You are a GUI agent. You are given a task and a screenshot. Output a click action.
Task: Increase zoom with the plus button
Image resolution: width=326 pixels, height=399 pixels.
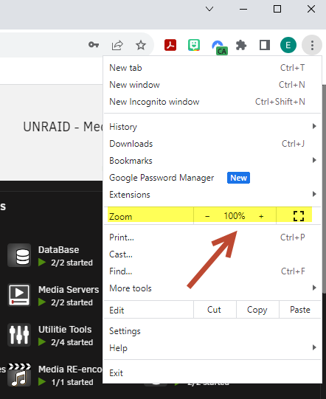261,216
